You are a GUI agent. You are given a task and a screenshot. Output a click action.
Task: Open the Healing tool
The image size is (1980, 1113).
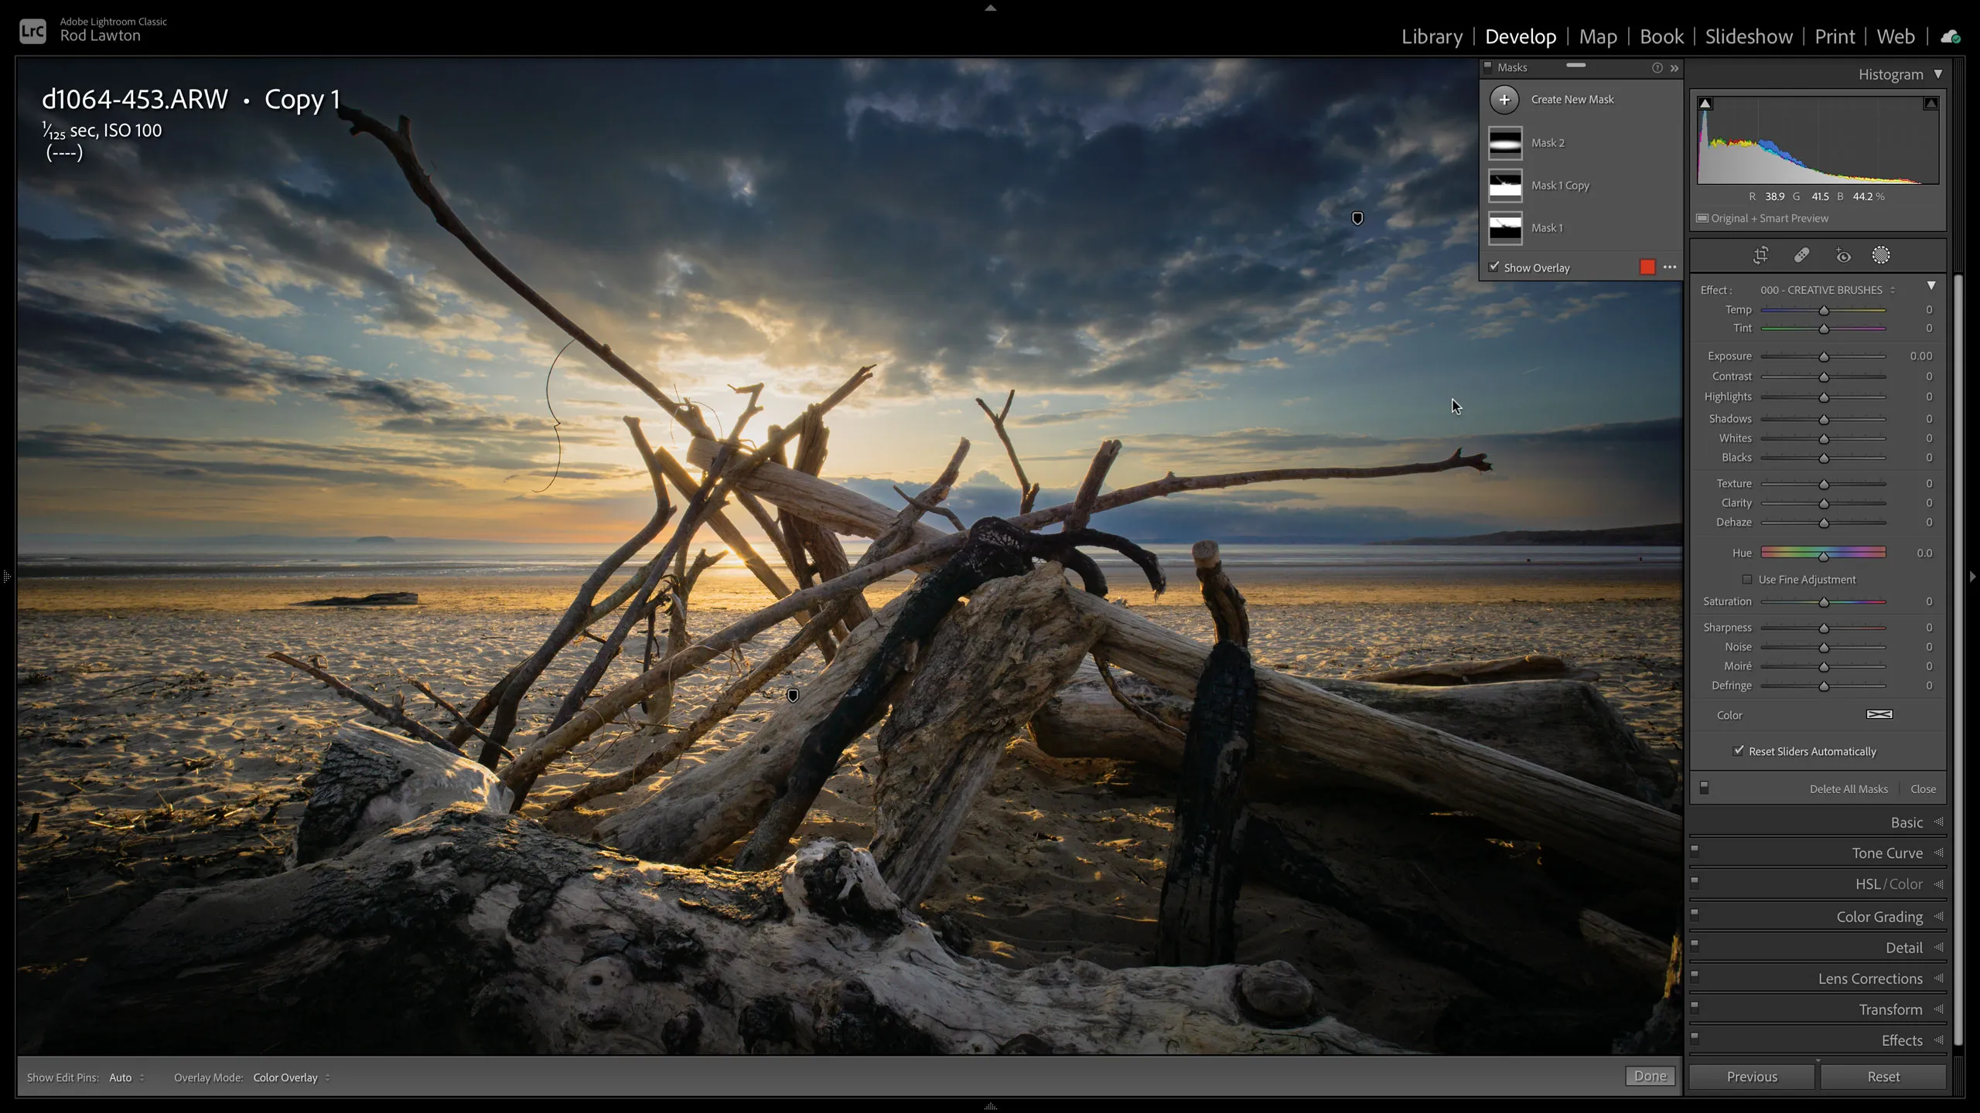pyautogui.click(x=1802, y=255)
